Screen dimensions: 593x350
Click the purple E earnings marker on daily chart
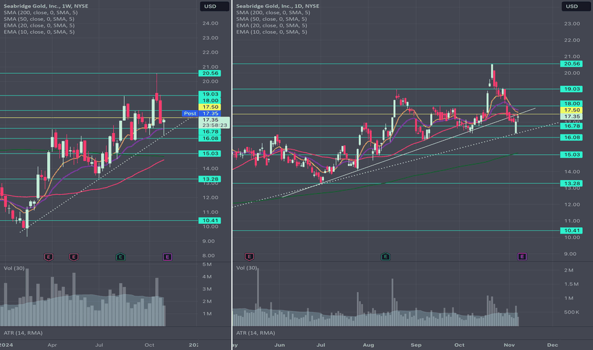click(x=522, y=256)
